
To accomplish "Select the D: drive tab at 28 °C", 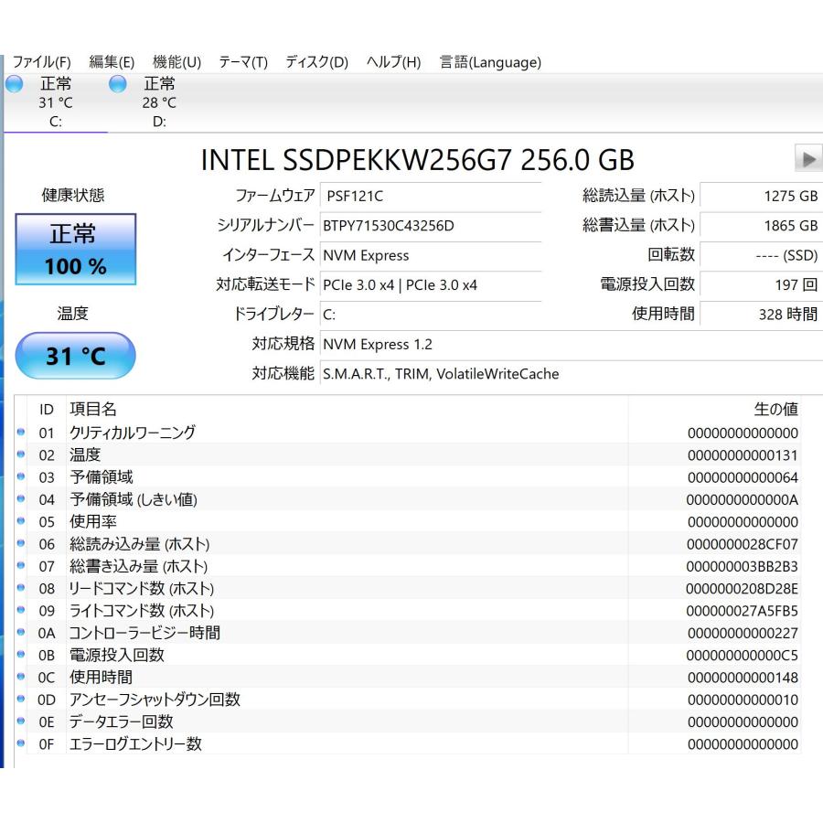I will [159, 102].
